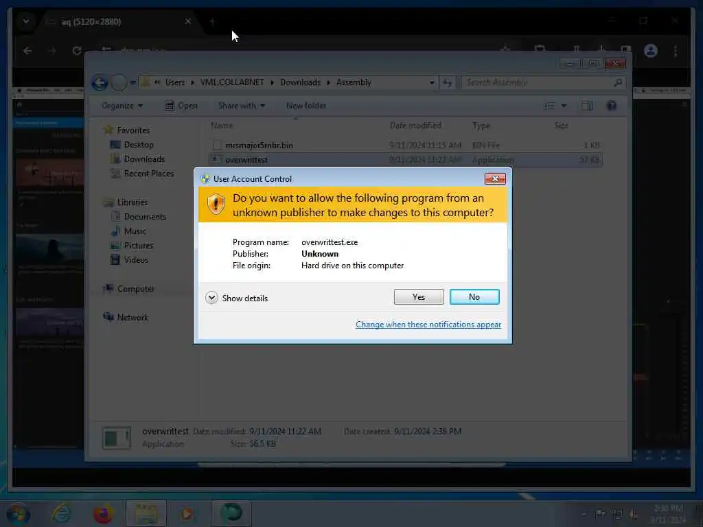Open Change when these notifications appear link

point(428,325)
